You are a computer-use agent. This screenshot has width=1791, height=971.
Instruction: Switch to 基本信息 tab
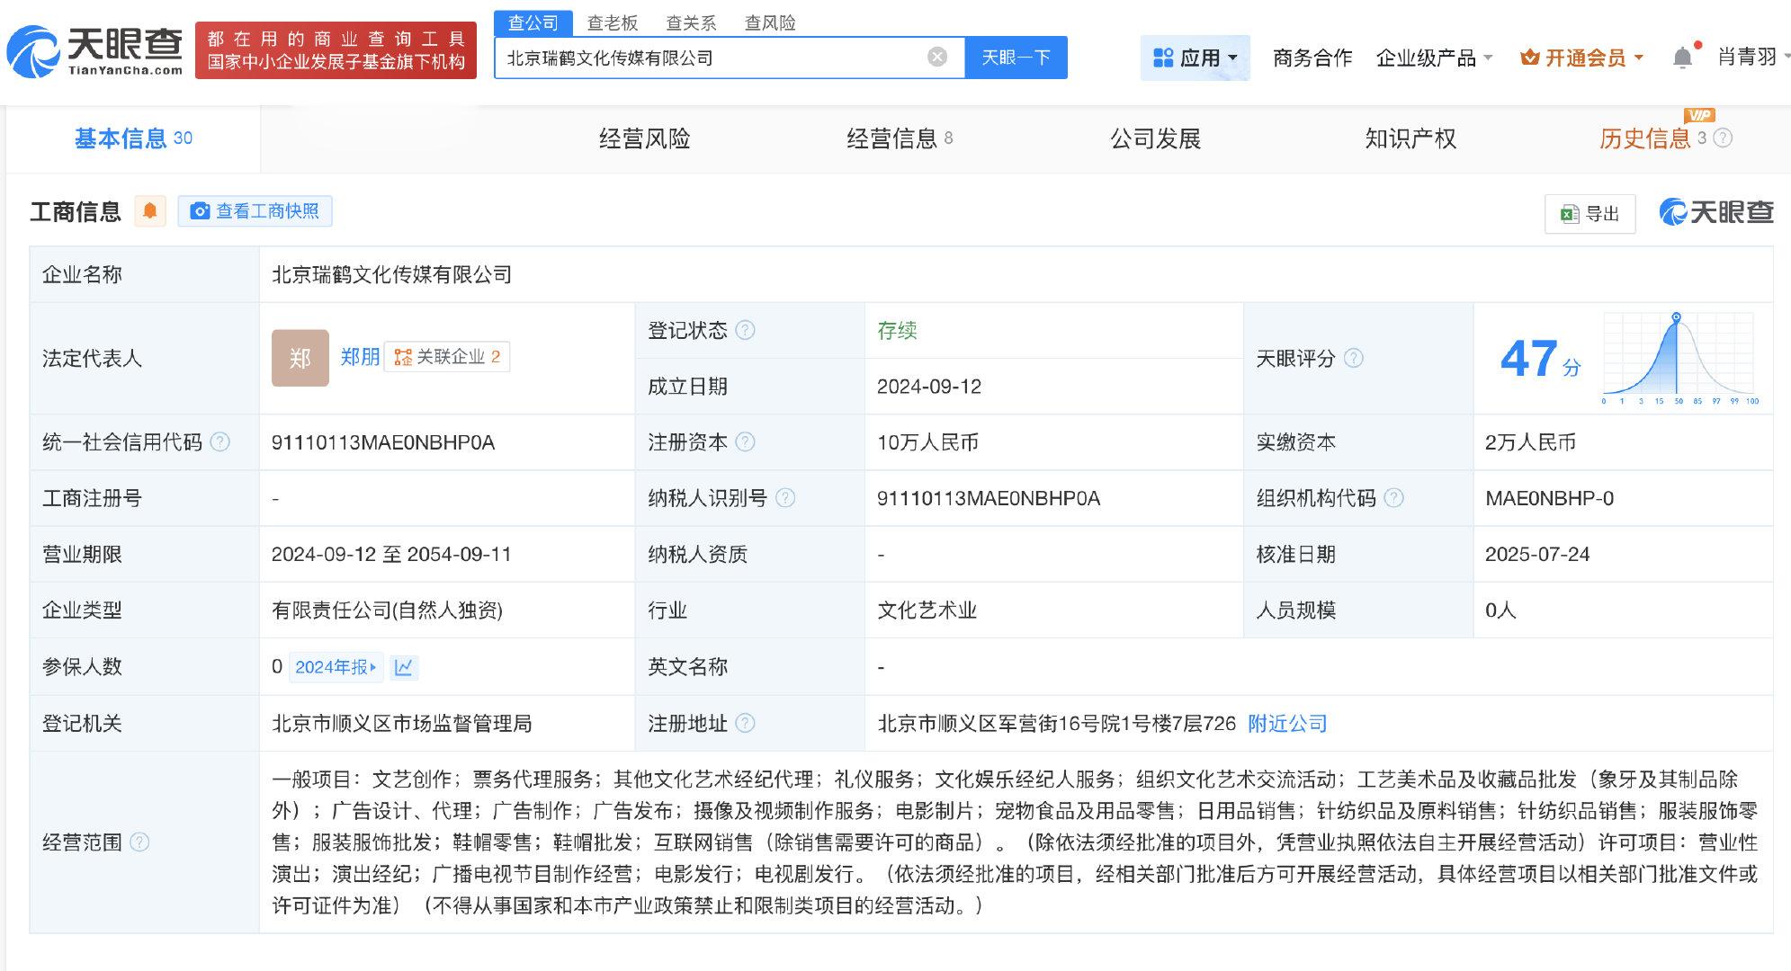pyautogui.click(x=133, y=138)
